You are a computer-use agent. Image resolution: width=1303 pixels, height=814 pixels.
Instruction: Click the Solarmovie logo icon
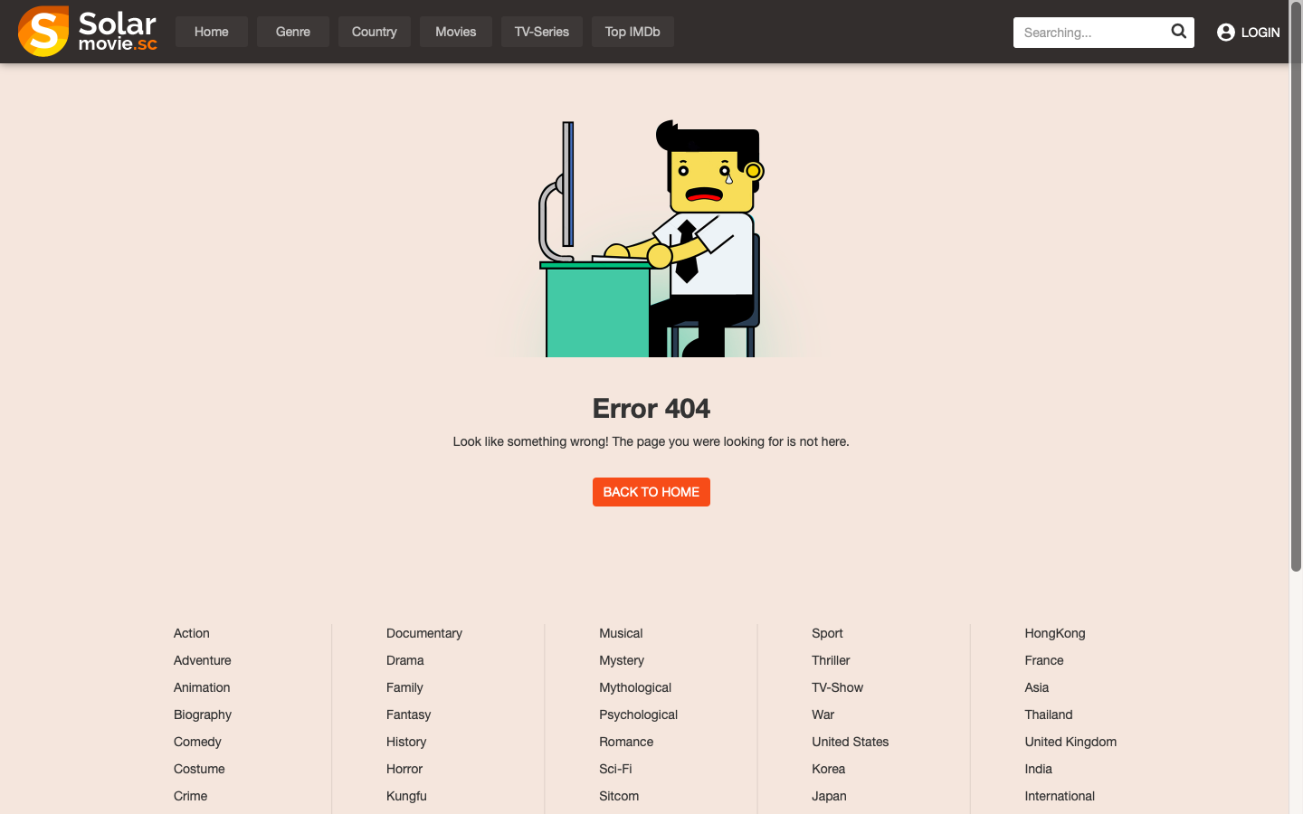click(x=43, y=32)
